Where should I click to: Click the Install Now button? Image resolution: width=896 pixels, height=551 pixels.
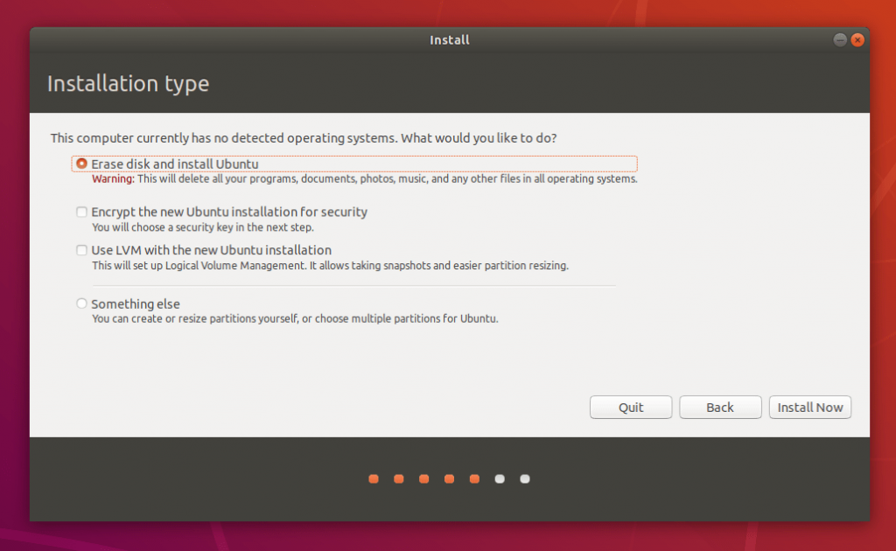809,407
